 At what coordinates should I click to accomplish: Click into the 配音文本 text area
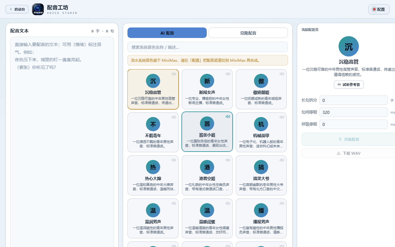pyautogui.click(x=62, y=142)
